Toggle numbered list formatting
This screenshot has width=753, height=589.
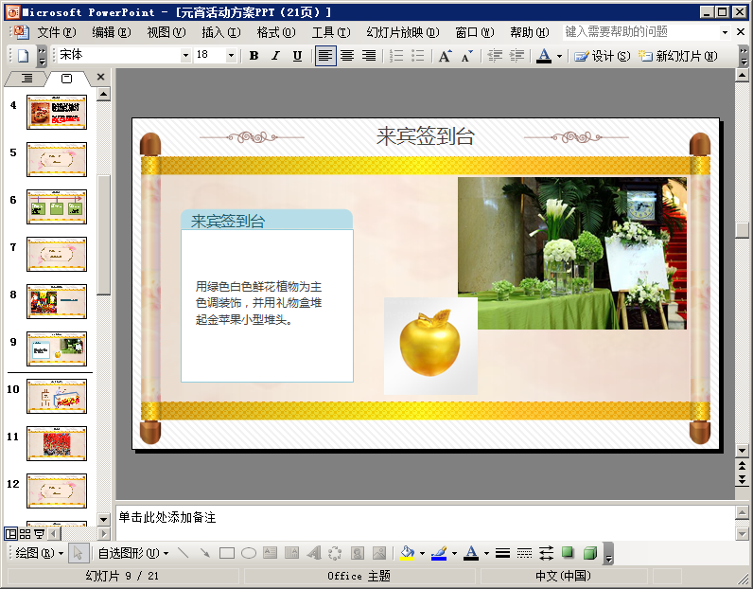pyautogui.click(x=396, y=56)
